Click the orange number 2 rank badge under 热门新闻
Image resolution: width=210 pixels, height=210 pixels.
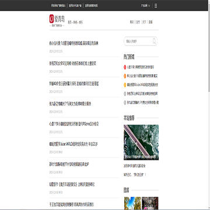tap(125, 76)
